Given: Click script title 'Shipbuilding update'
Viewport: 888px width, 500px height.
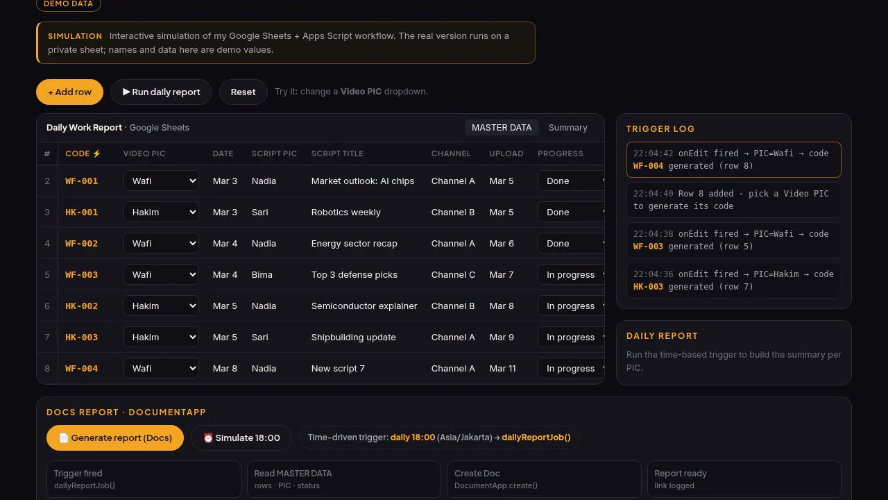Looking at the screenshot, I should click(354, 337).
